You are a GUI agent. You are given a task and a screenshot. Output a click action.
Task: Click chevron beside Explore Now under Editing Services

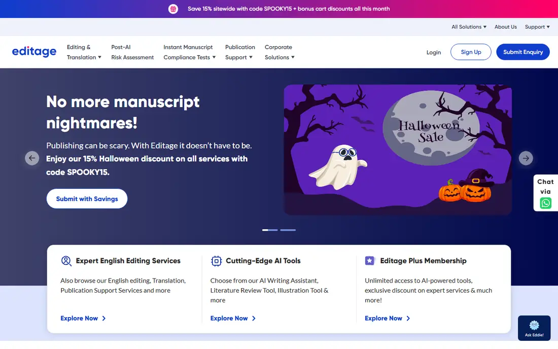[104, 319]
